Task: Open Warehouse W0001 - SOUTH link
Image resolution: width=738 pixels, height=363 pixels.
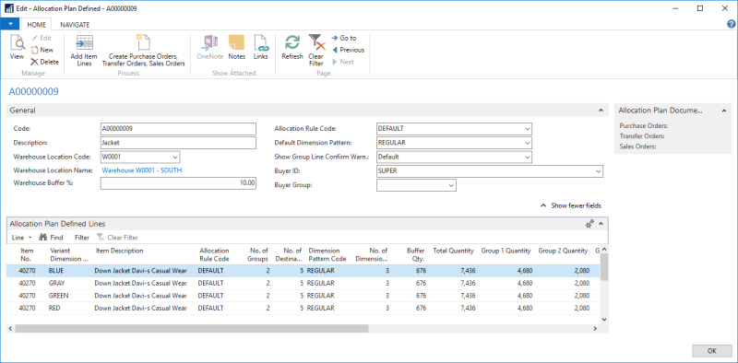Action: (142, 170)
